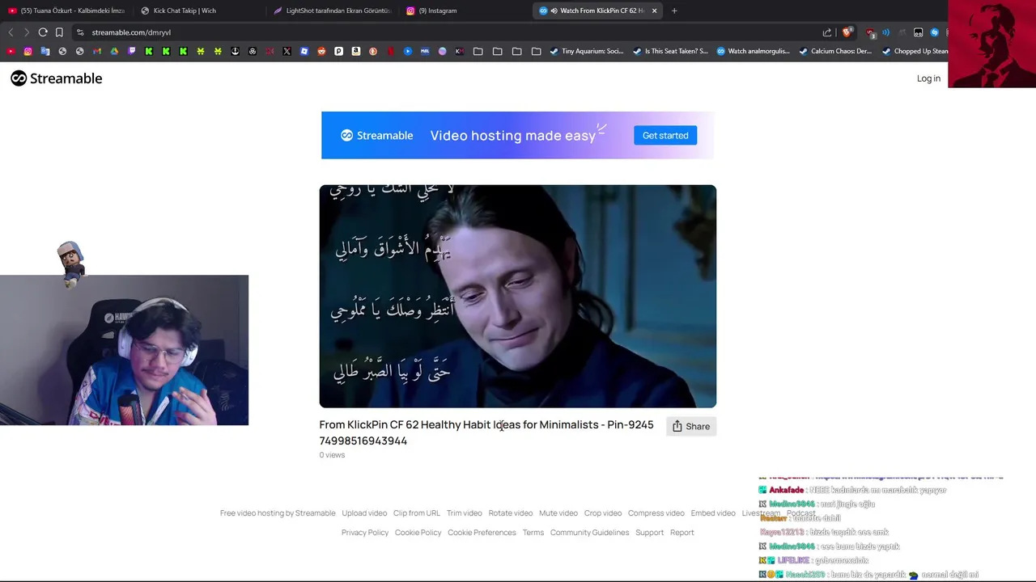Open the Terms footer link
This screenshot has width=1036, height=582.
pos(533,533)
